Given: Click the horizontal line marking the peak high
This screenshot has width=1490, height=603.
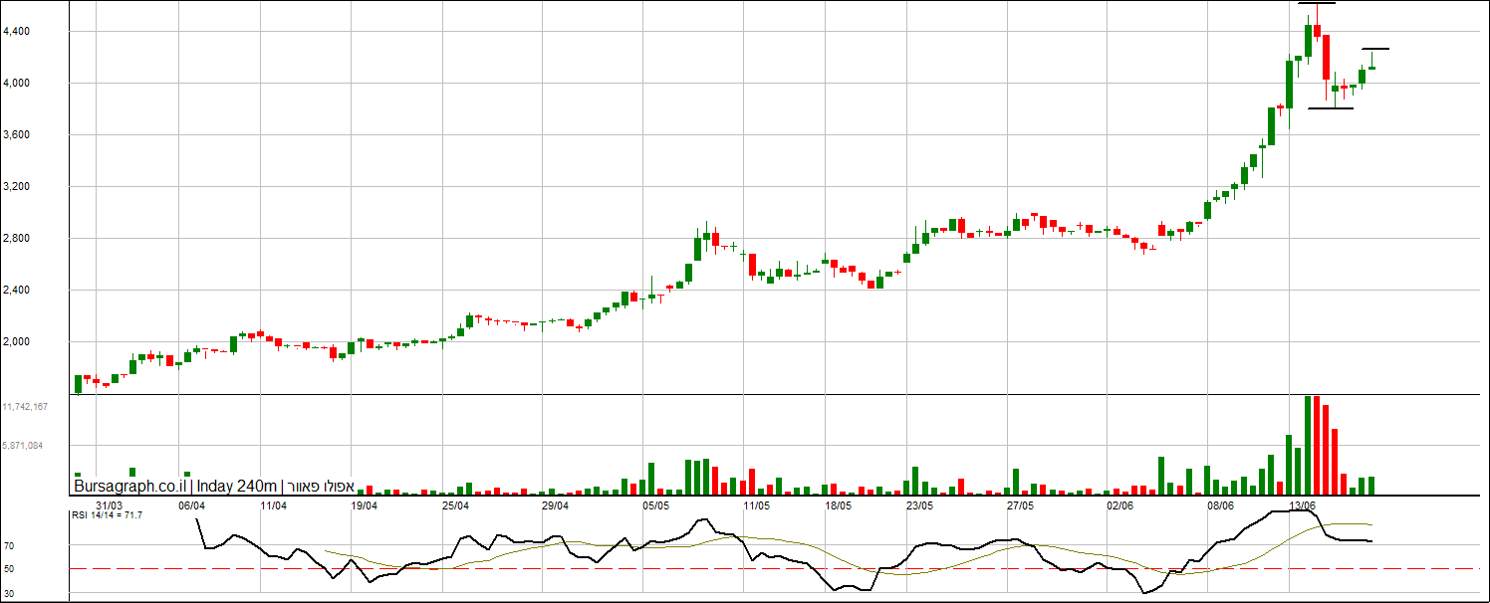Looking at the screenshot, I should 1317,4.
